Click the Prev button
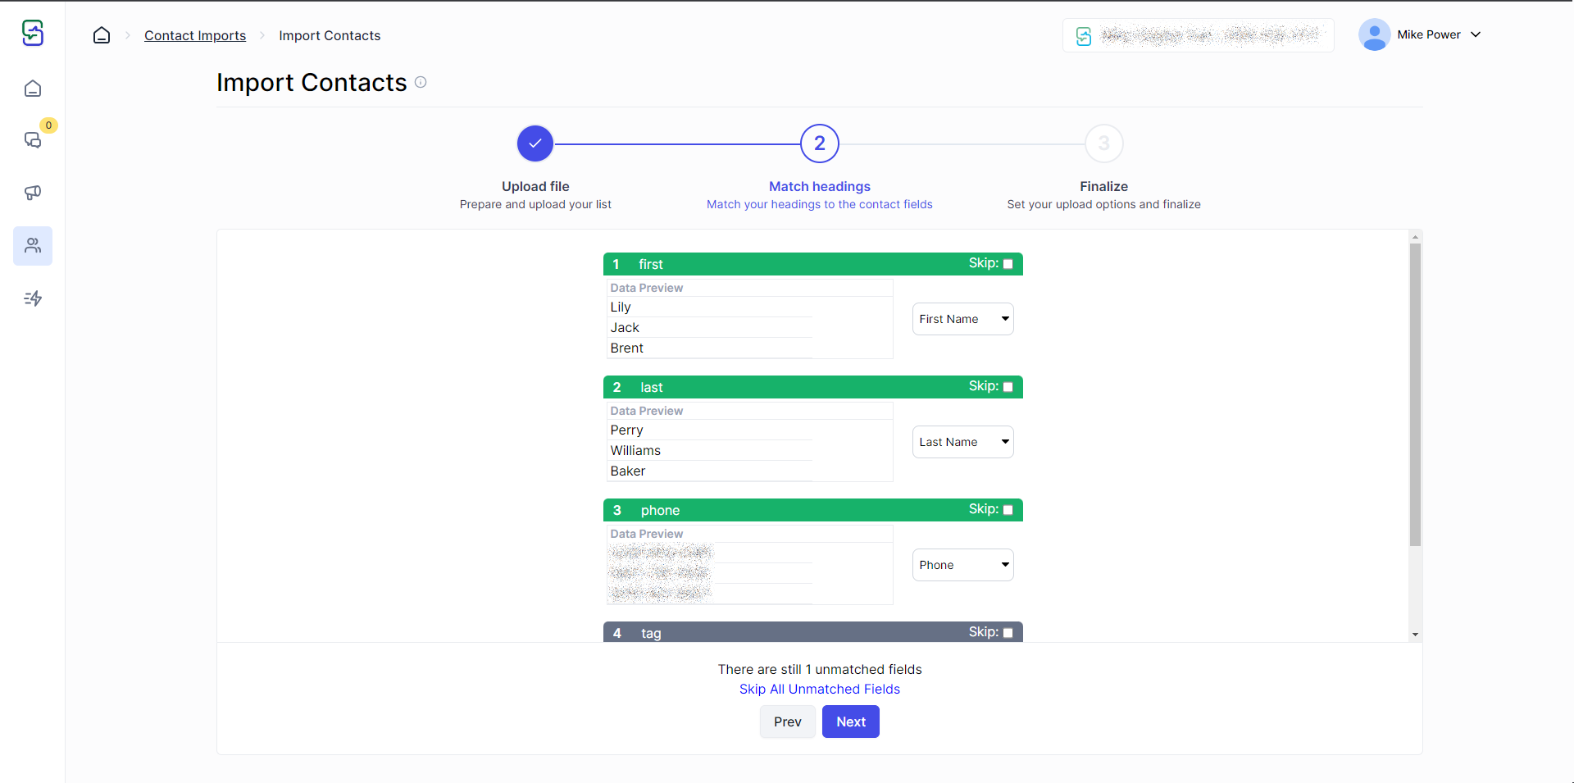Screen dimensions: 1574x783 point(788,722)
